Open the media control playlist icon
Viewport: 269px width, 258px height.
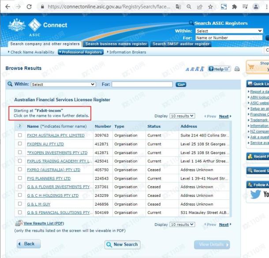click(x=245, y=7)
